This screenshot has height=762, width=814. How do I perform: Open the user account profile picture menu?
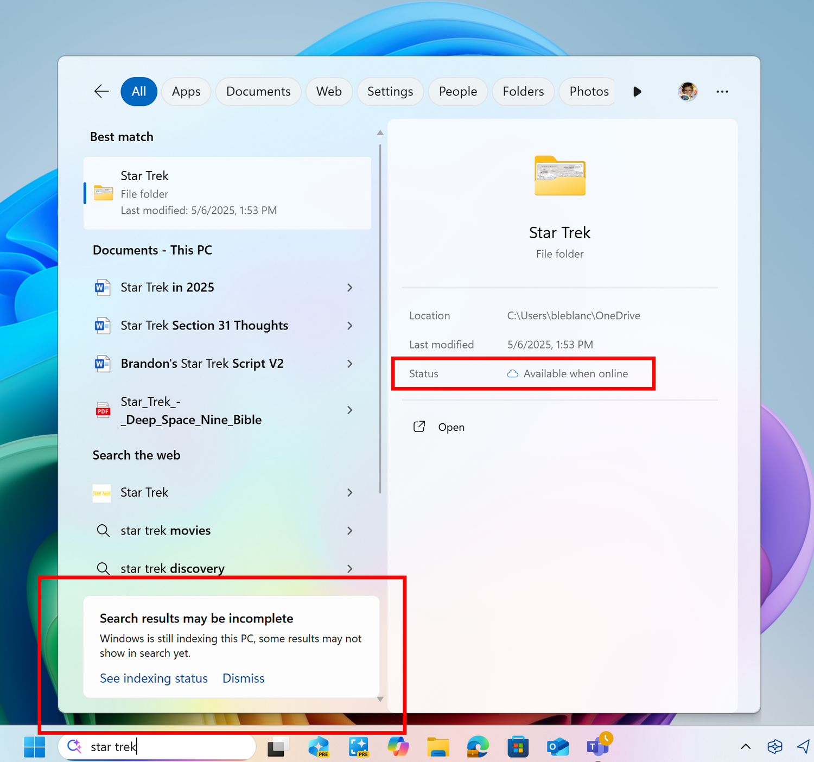(688, 91)
